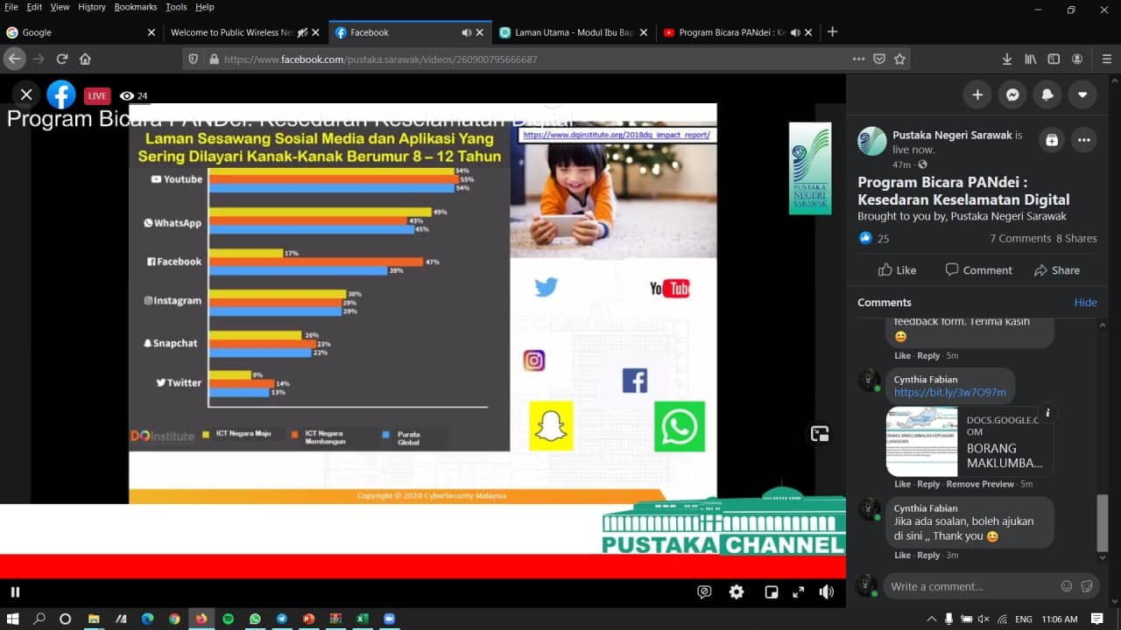Toggle Firefox sidebar view

pos(1054,59)
